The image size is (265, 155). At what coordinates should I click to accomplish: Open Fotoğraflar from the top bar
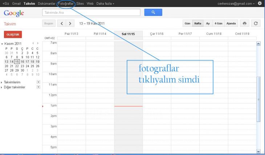66,4
